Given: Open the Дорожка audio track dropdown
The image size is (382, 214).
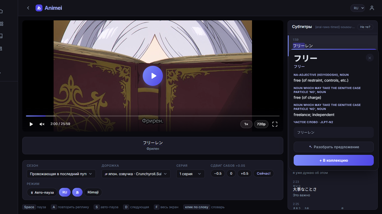Looking at the screenshot, I should coord(136,174).
